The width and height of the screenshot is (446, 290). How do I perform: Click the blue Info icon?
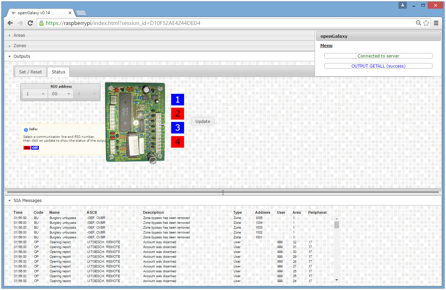[x=26, y=129]
